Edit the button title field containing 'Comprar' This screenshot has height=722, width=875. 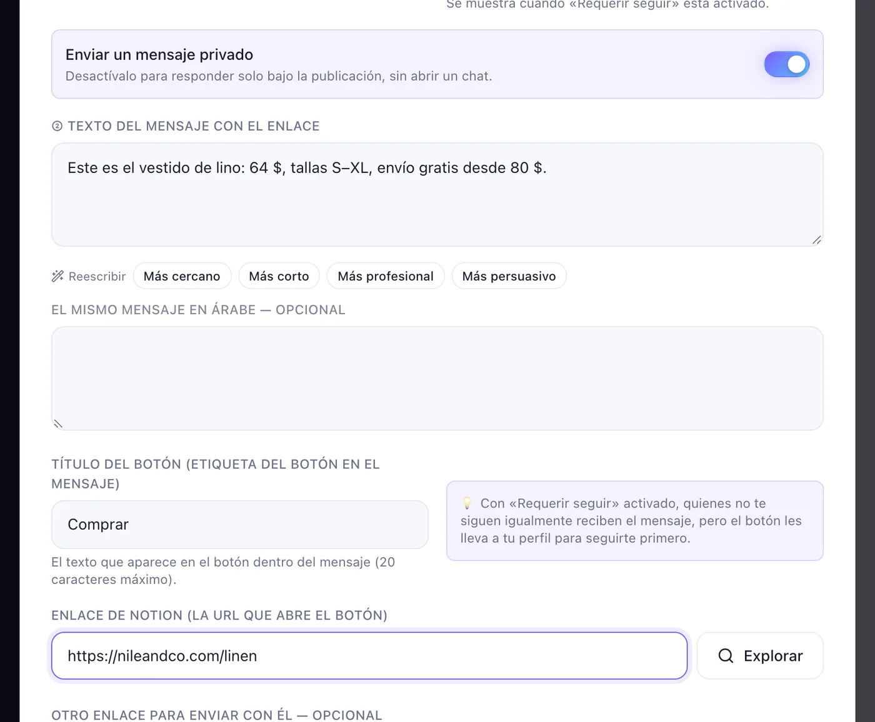point(240,525)
